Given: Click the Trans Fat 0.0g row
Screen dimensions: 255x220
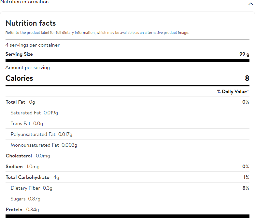Looking at the screenshot, I should coord(27,124).
